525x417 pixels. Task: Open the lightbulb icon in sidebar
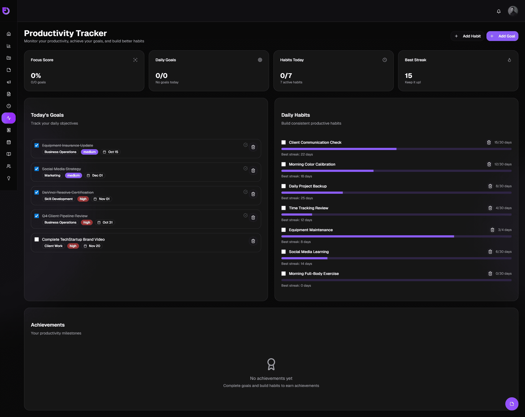point(9,178)
